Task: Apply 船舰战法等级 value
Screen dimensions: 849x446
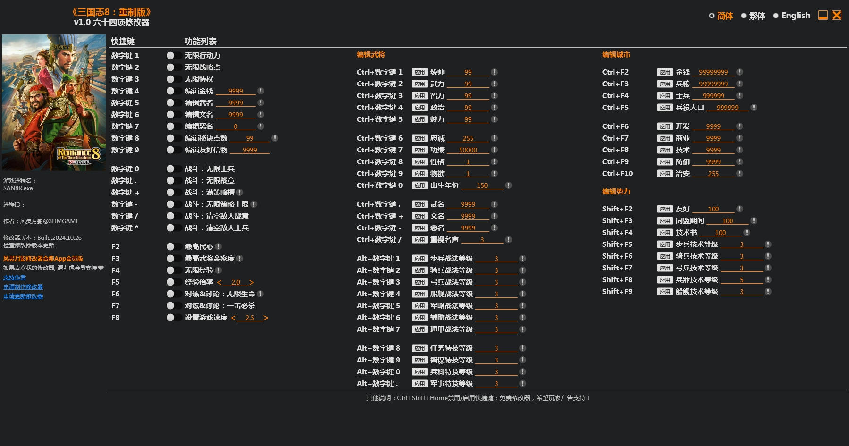Action: pyautogui.click(x=420, y=294)
